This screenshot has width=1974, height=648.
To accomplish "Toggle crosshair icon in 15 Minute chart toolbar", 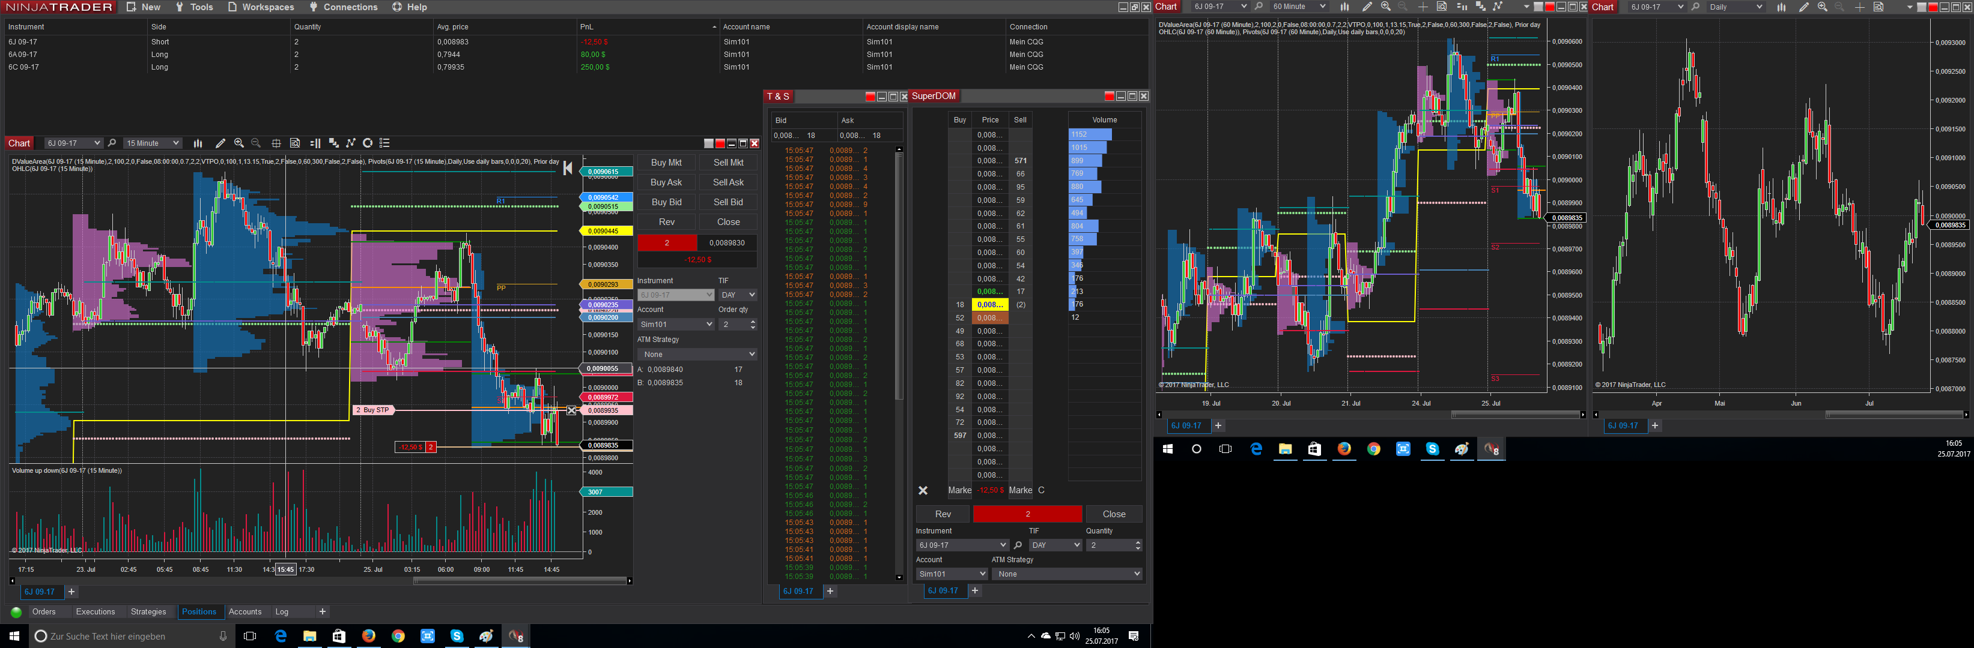I will (x=276, y=143).
